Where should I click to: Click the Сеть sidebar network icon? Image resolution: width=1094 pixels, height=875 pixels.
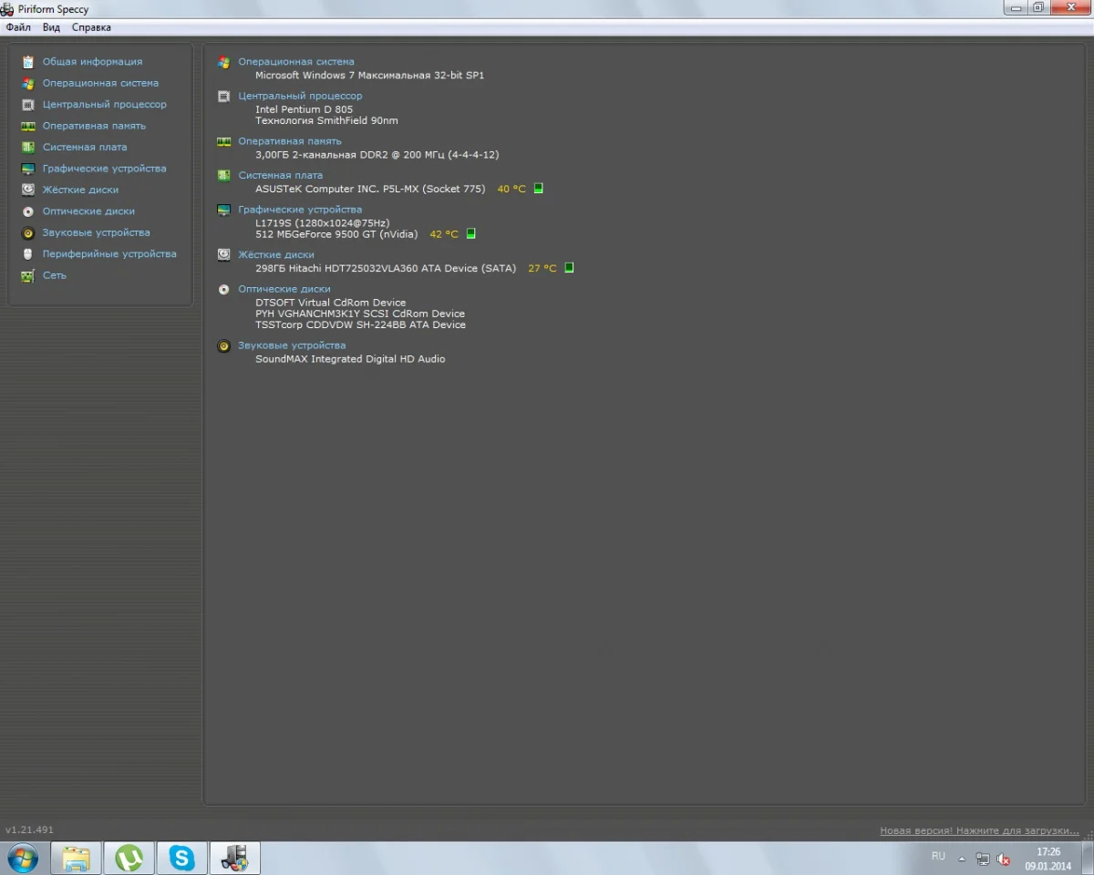point(28,275)
